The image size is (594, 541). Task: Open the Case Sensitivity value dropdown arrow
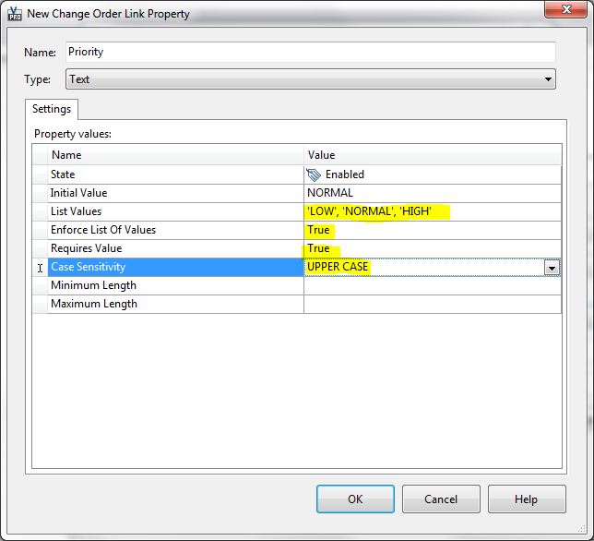click(x=552, y=268)
